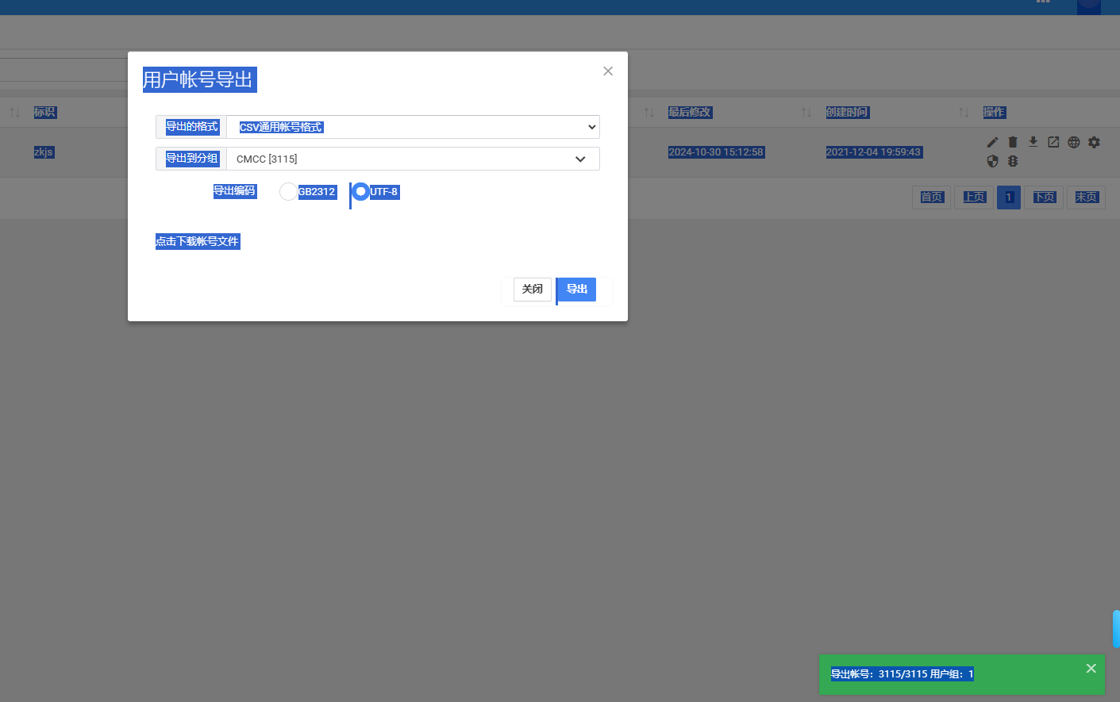Select the GB2312 encoding radio button
The image size is (1120, 702).
(288, 192)
